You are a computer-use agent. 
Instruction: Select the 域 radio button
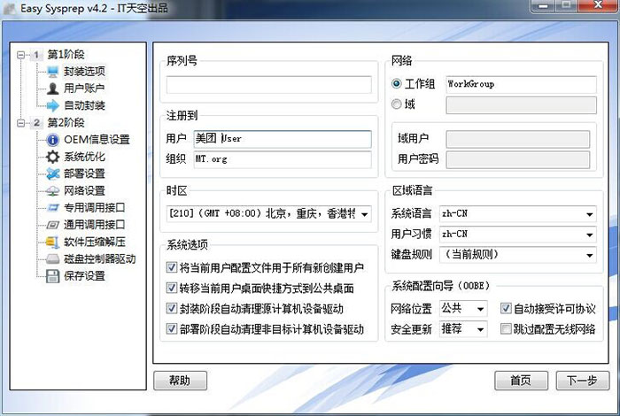396,104
